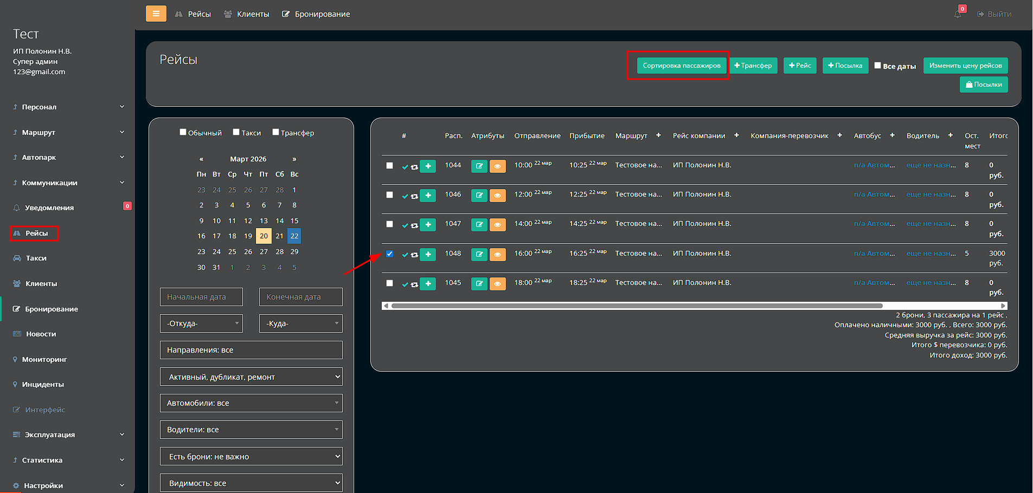Image resolution: width=1033 pixels, height=493 pixels.
Task: Click orange eye icon for trip 1047
Action: [497, 225]
